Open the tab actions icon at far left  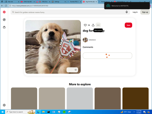pos(2,2)
